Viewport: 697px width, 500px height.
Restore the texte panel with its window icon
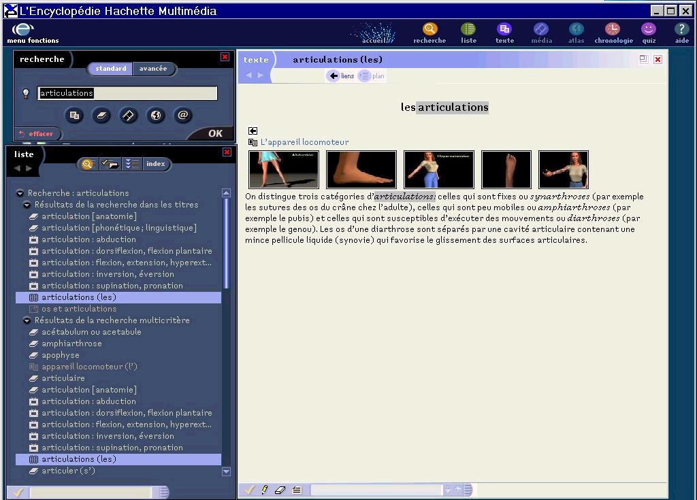point(643,59)
